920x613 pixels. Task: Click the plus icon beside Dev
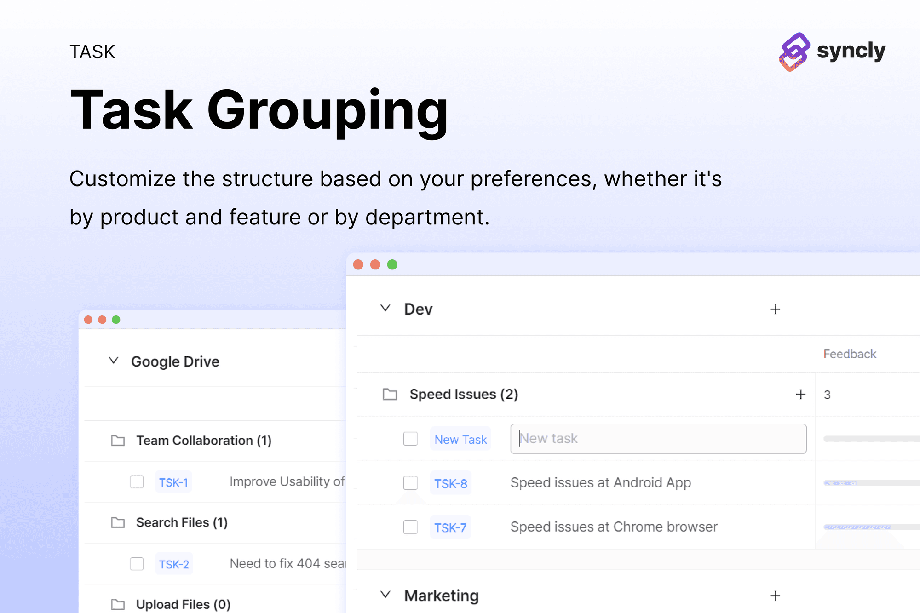pyautogui.click(x=775, y=309)
